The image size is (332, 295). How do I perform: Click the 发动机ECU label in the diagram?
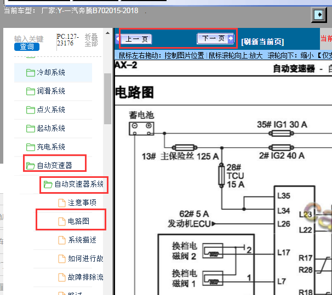(x=190, y=224)
